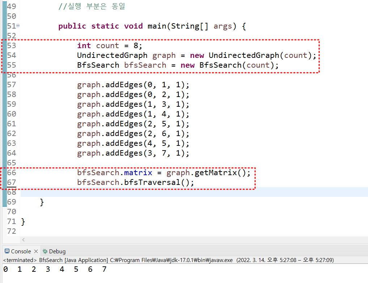Open the Console tab
The width and height of the screenshot is (368, 283).
[x=21, y=251]
